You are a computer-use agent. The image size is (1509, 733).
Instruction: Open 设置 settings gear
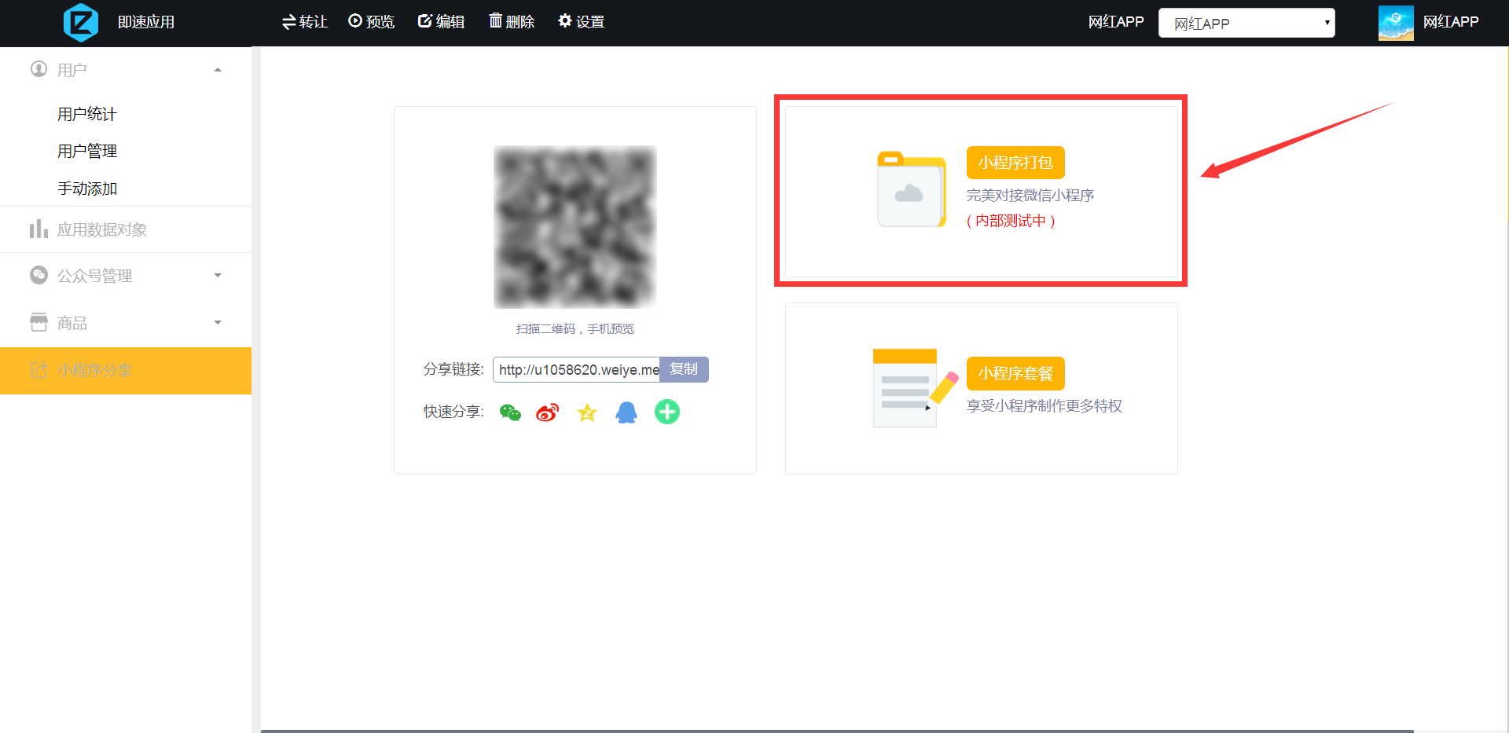[x=582, y=22]
